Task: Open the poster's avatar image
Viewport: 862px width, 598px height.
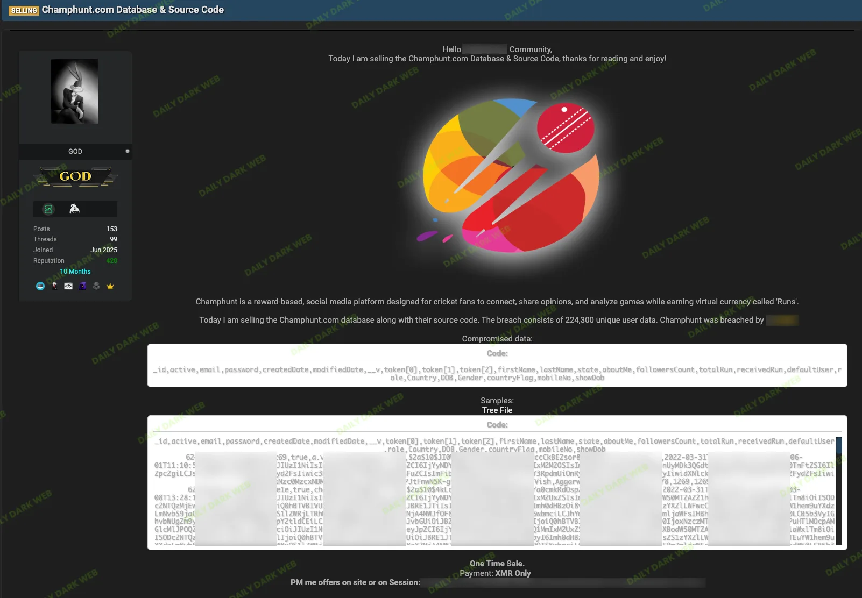Action: tap(75, 91)
